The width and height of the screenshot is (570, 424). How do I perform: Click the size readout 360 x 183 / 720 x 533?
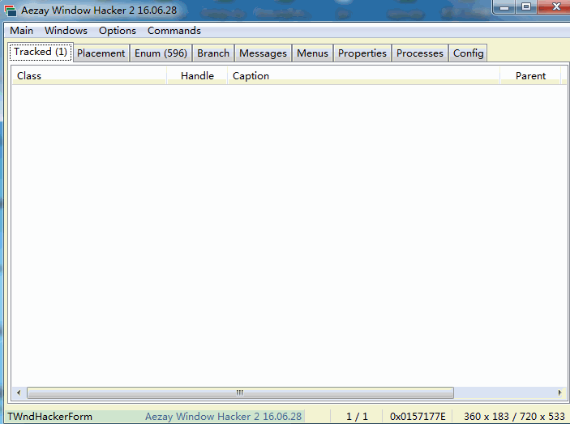(x=514, y=417)
